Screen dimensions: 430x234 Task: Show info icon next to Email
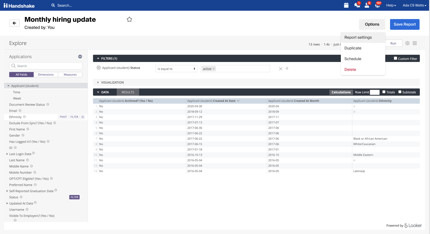click(x=20, y=111)
